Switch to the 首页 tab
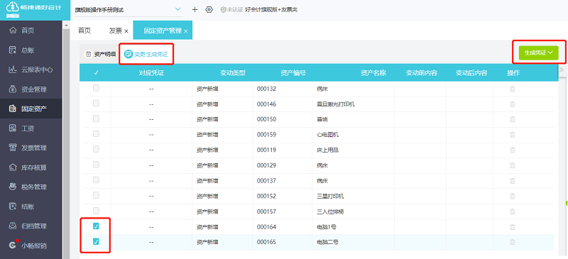This screenshot has width=568, height=259. pyautogui.click(x=84, y=31)
